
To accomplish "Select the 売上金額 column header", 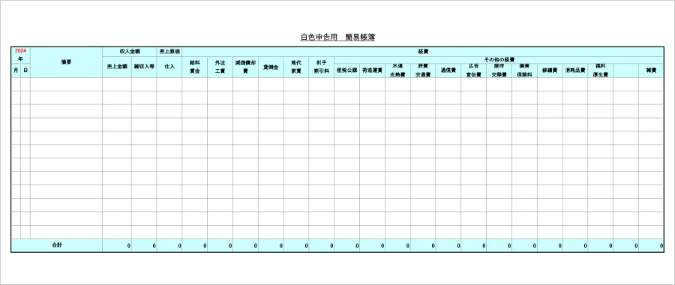I will click(117, 67).
